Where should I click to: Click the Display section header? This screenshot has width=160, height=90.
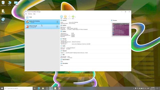pos(64,31)
